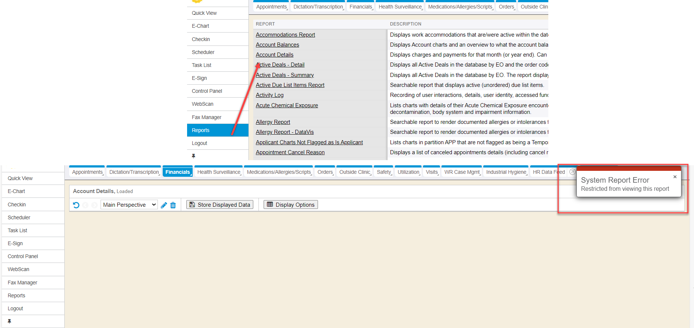Switch to the Safety tab
The width and height of the screenshot is (694, 328).
pos(384,172)
